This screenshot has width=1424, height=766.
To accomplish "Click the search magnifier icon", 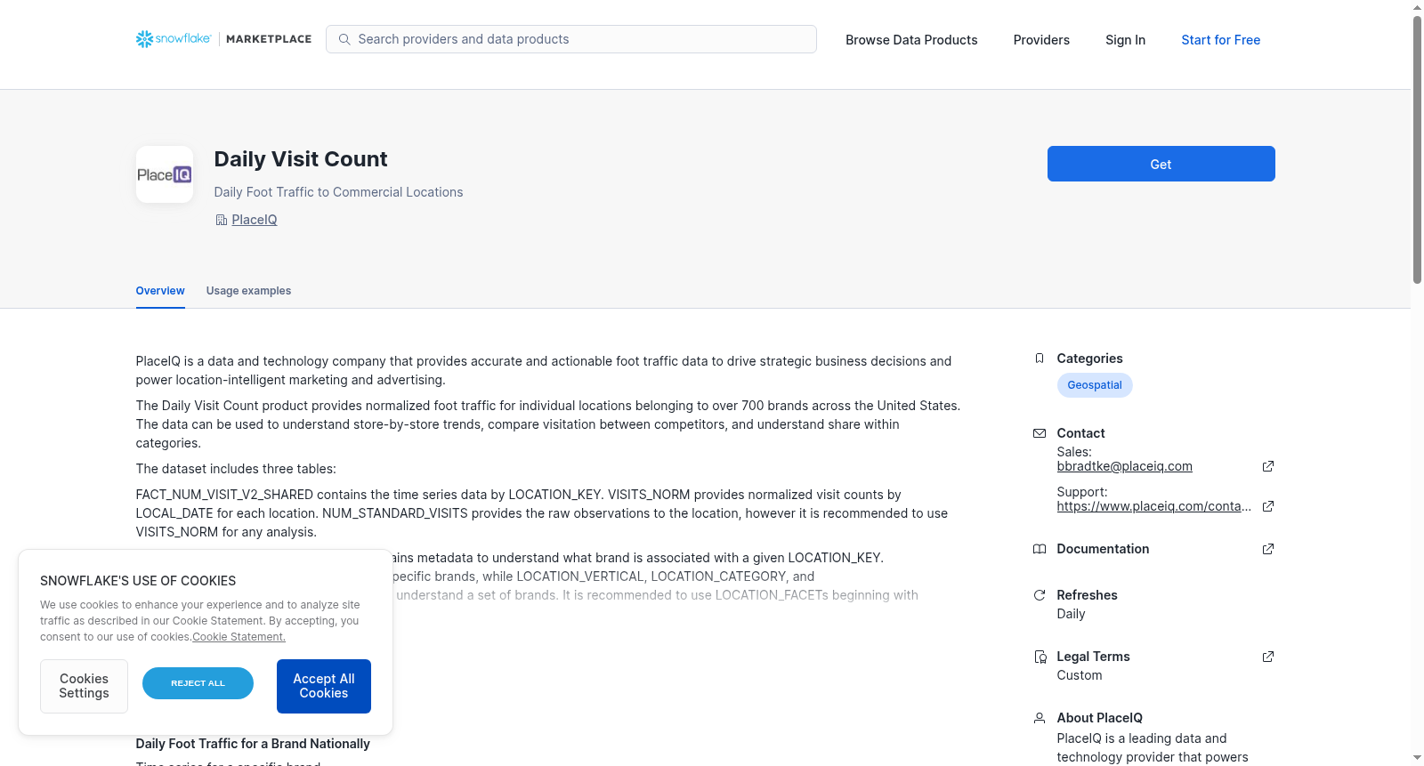I will pos(344,39).
